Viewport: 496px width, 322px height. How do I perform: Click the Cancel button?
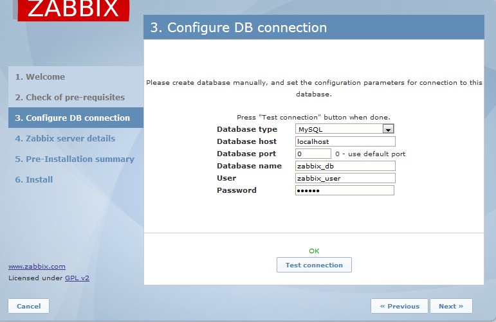pos(28,306)
